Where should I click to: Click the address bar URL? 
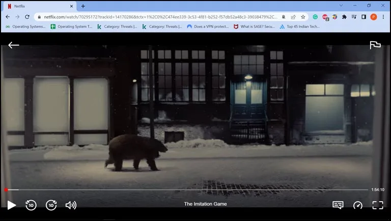point(160,17)
